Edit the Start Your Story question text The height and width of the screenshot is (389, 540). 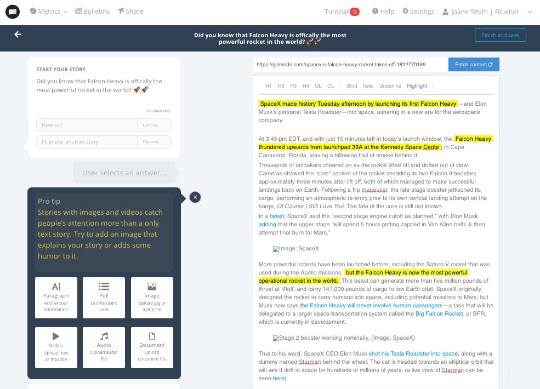tap(99, 85)
